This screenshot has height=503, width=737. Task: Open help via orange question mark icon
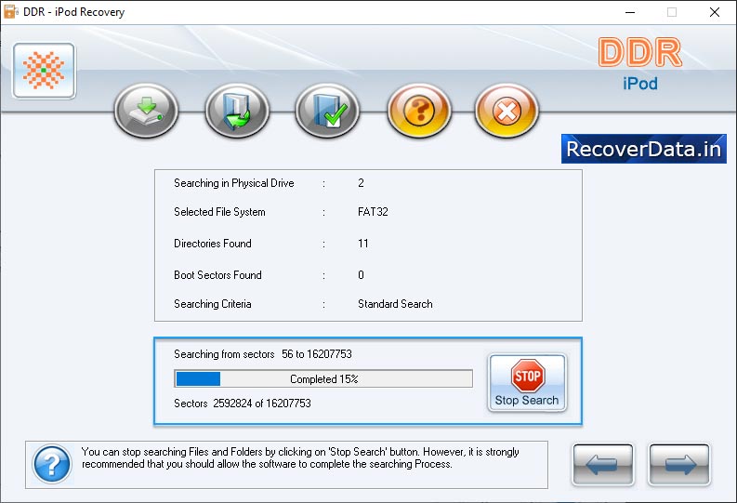point(419,111)
